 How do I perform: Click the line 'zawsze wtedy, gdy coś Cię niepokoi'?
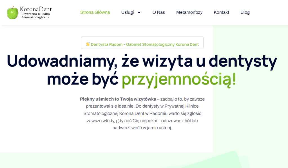point(122,121)
